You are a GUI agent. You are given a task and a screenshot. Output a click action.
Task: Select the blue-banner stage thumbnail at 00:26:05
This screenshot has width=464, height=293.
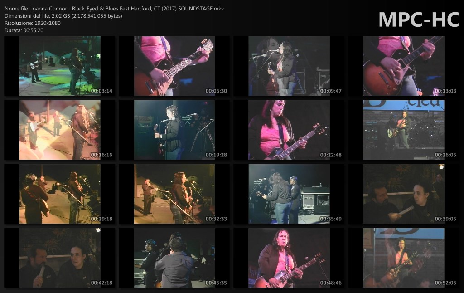tap(403, 130)
